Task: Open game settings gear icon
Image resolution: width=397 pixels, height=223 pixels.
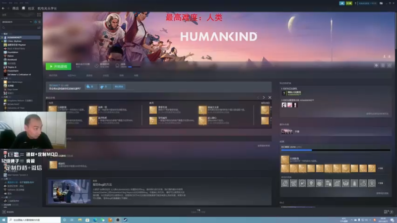Action: pos(376,65)
